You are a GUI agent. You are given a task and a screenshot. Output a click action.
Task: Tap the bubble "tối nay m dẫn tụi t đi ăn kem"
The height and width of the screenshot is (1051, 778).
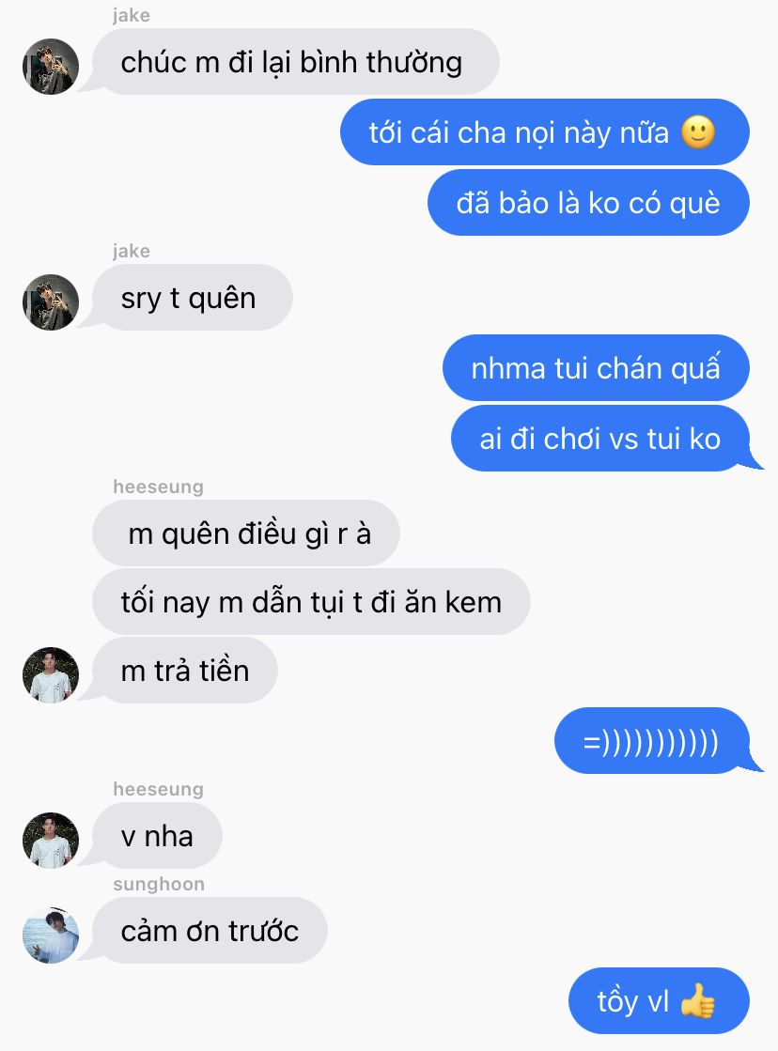(x=311, y=602)
